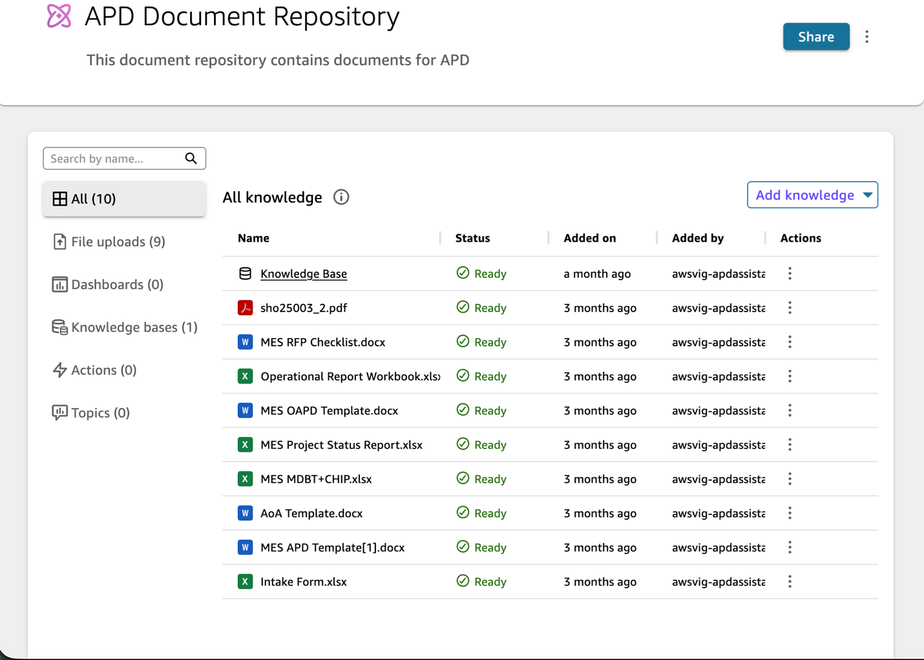Click the search magnifier icon
The image size is (924, 660).
tap(191, 158)
